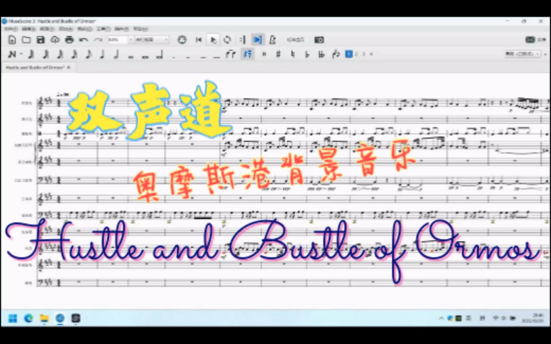Open the page view mode dropdown

point(151,40)
